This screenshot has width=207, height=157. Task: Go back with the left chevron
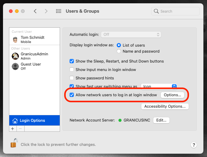pyautogui.click(x=35, y=11)
